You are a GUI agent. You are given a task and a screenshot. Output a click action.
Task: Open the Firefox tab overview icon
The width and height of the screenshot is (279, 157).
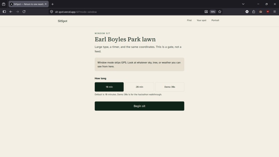pyautogui.click(x=3, y=4)
